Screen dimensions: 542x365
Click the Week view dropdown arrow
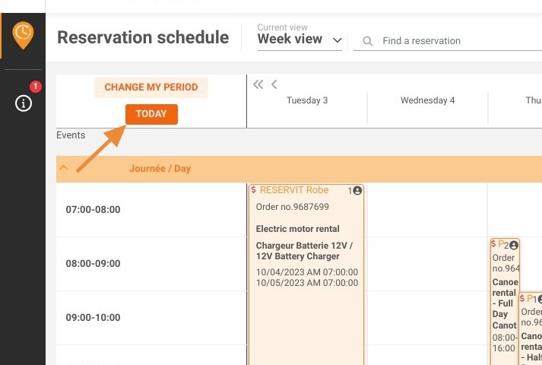[x=337, y=40]
